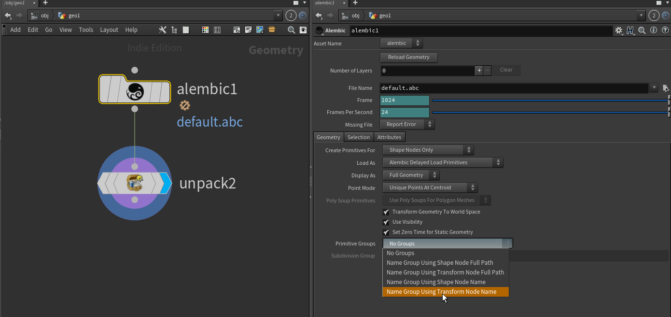Add a layer with the plus button
Viewport: 671px width, 317px height.
click(x=479, y=71)
